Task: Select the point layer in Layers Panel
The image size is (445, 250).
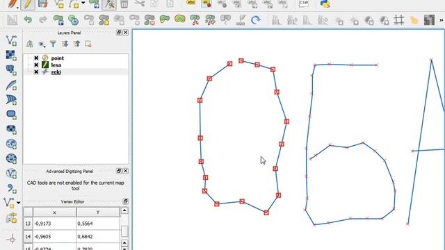Action: [57, 58]
